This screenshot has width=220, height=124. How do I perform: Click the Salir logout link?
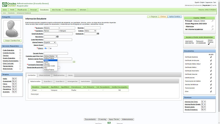point(214,2)
